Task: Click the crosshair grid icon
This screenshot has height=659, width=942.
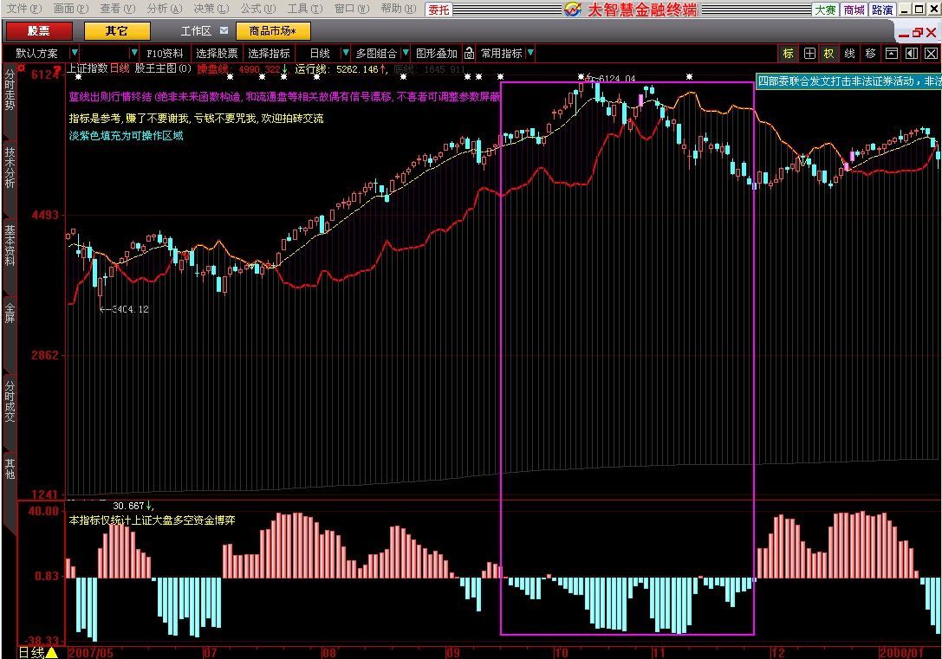Action: (809, 54)
